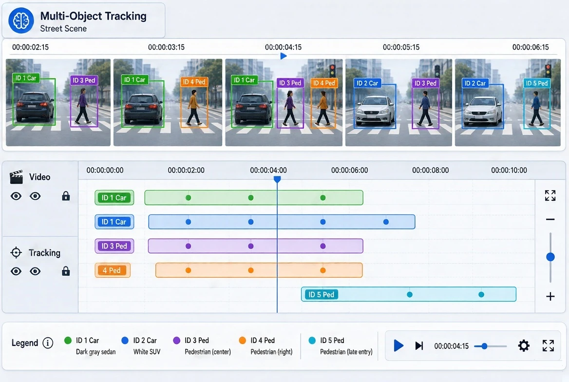
Task: Open the frame thumbnail showing both ID 3 and ID 4 Ped
Action: click(284, 102)
